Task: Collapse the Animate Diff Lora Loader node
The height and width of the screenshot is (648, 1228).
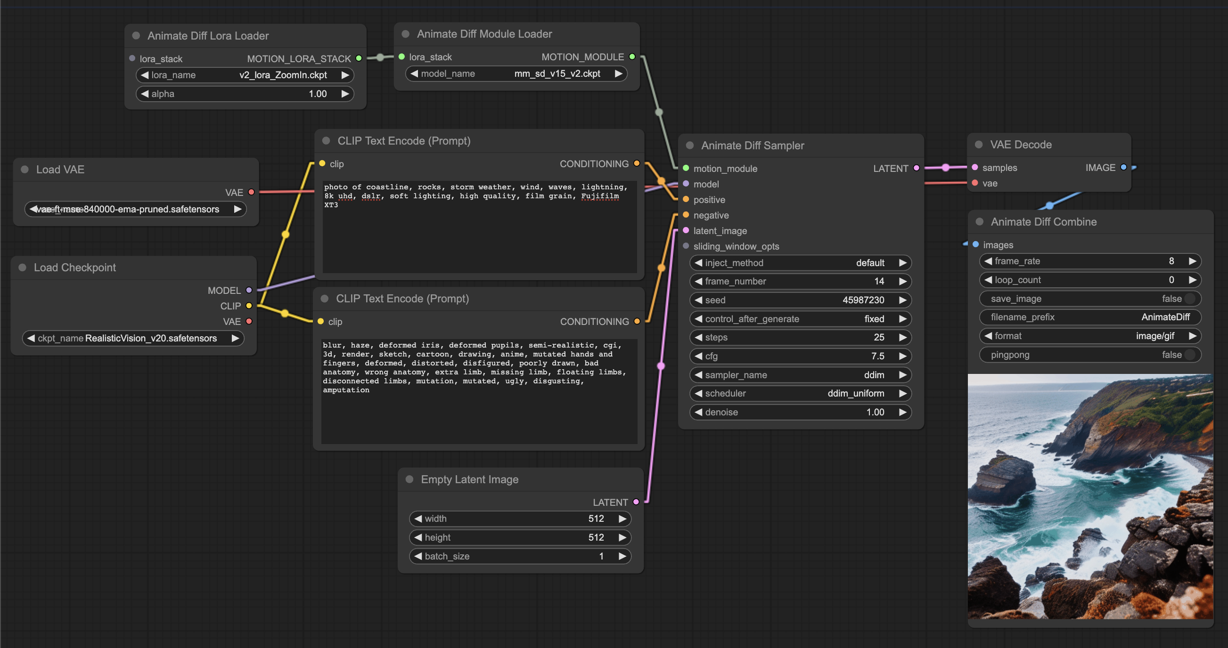Action: tap(136, 36)
